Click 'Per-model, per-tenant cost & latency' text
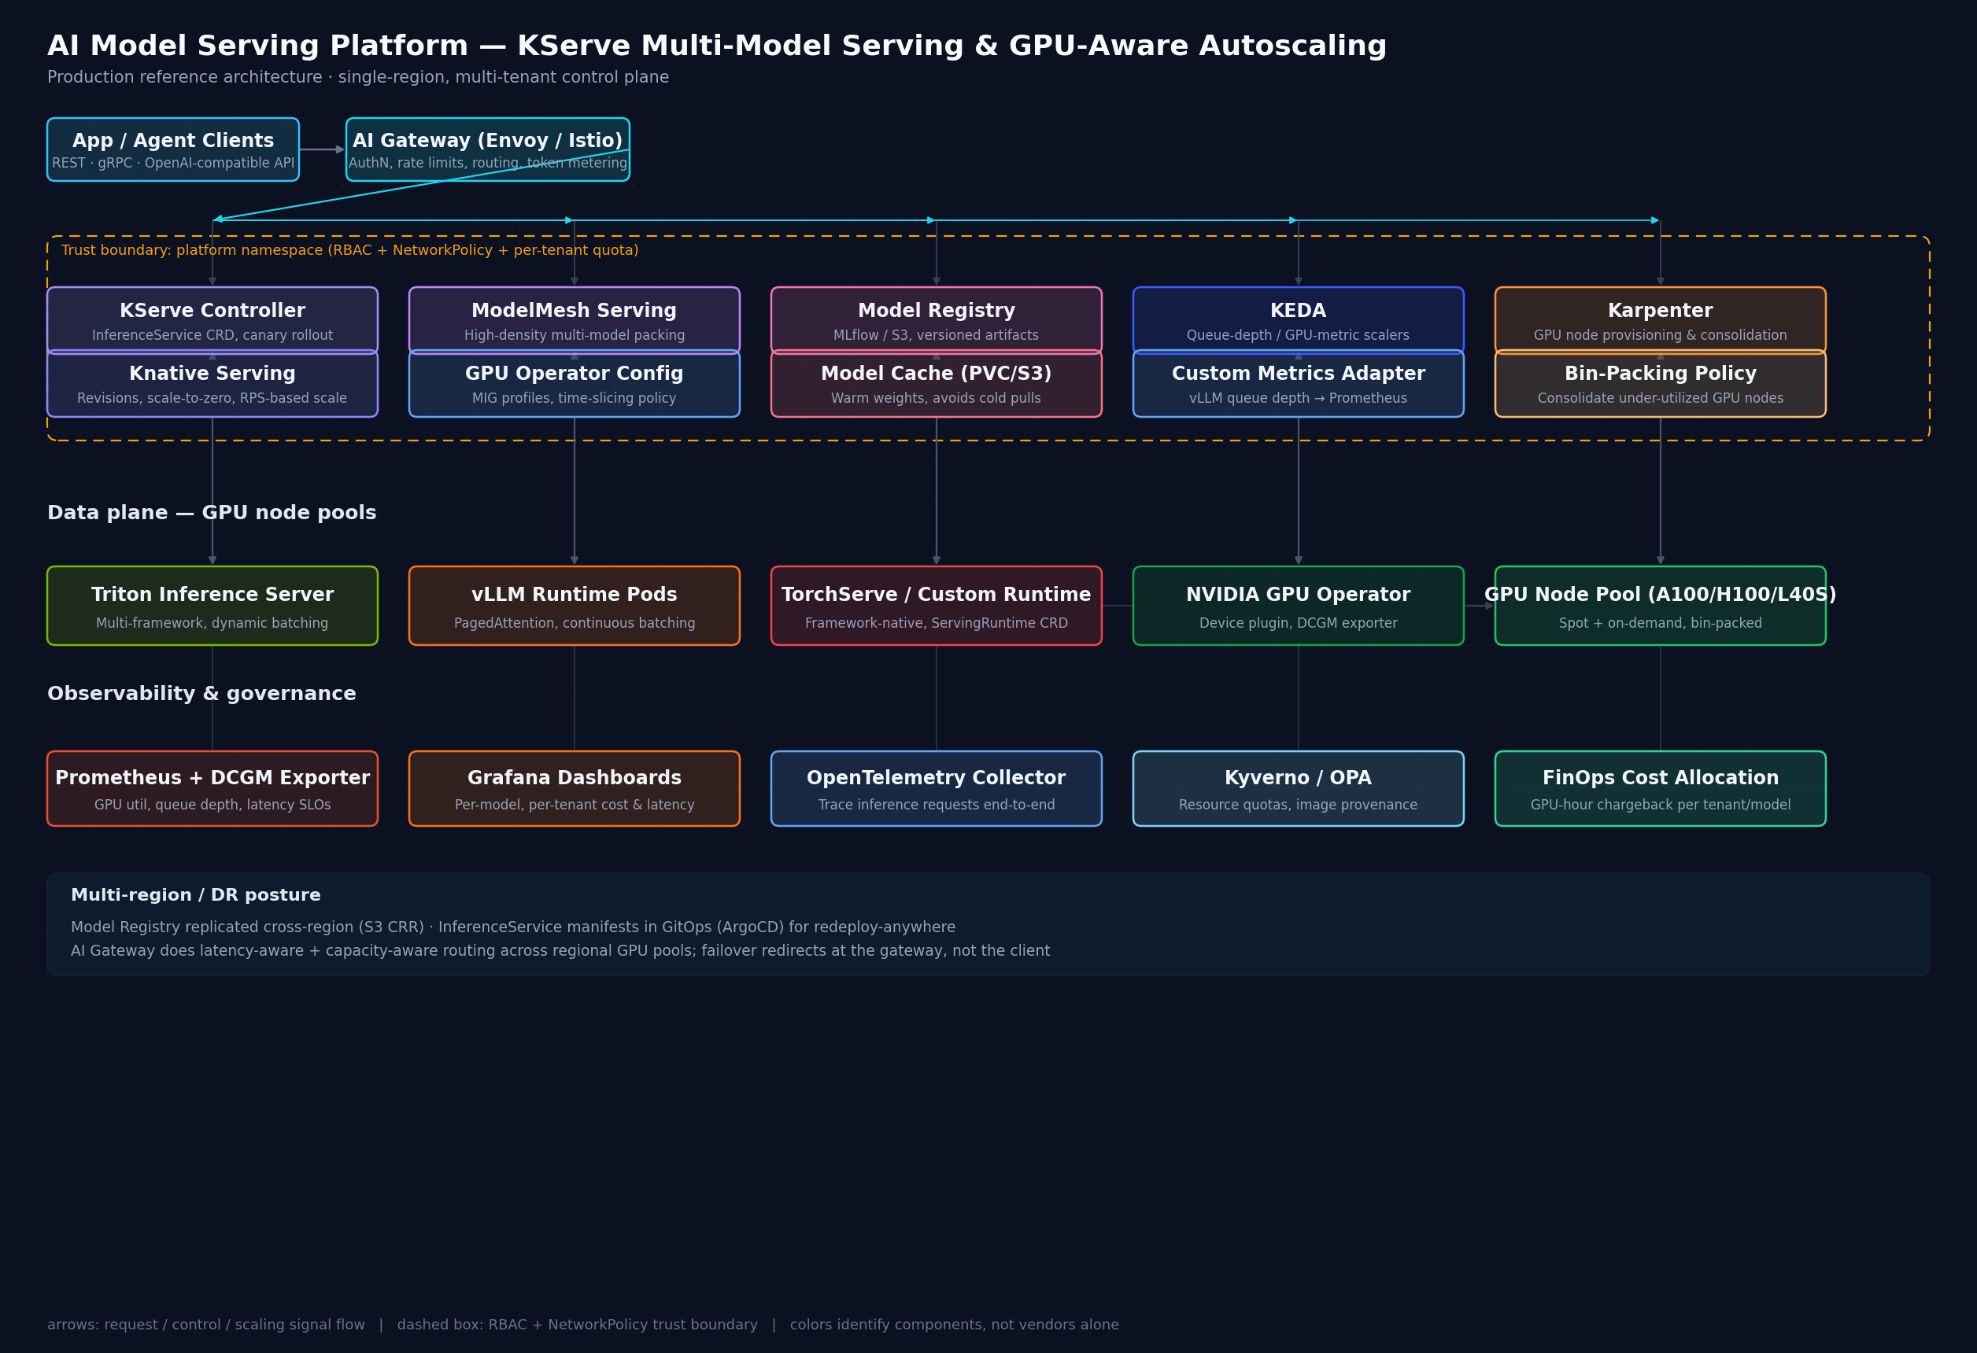The height and width of the screenshot is (1353, 1977). [x=575, y=805]
